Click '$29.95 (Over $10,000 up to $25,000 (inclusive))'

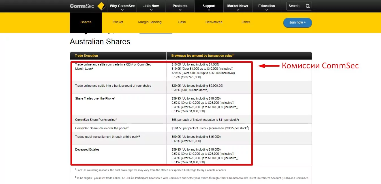[x=203, y=73]
